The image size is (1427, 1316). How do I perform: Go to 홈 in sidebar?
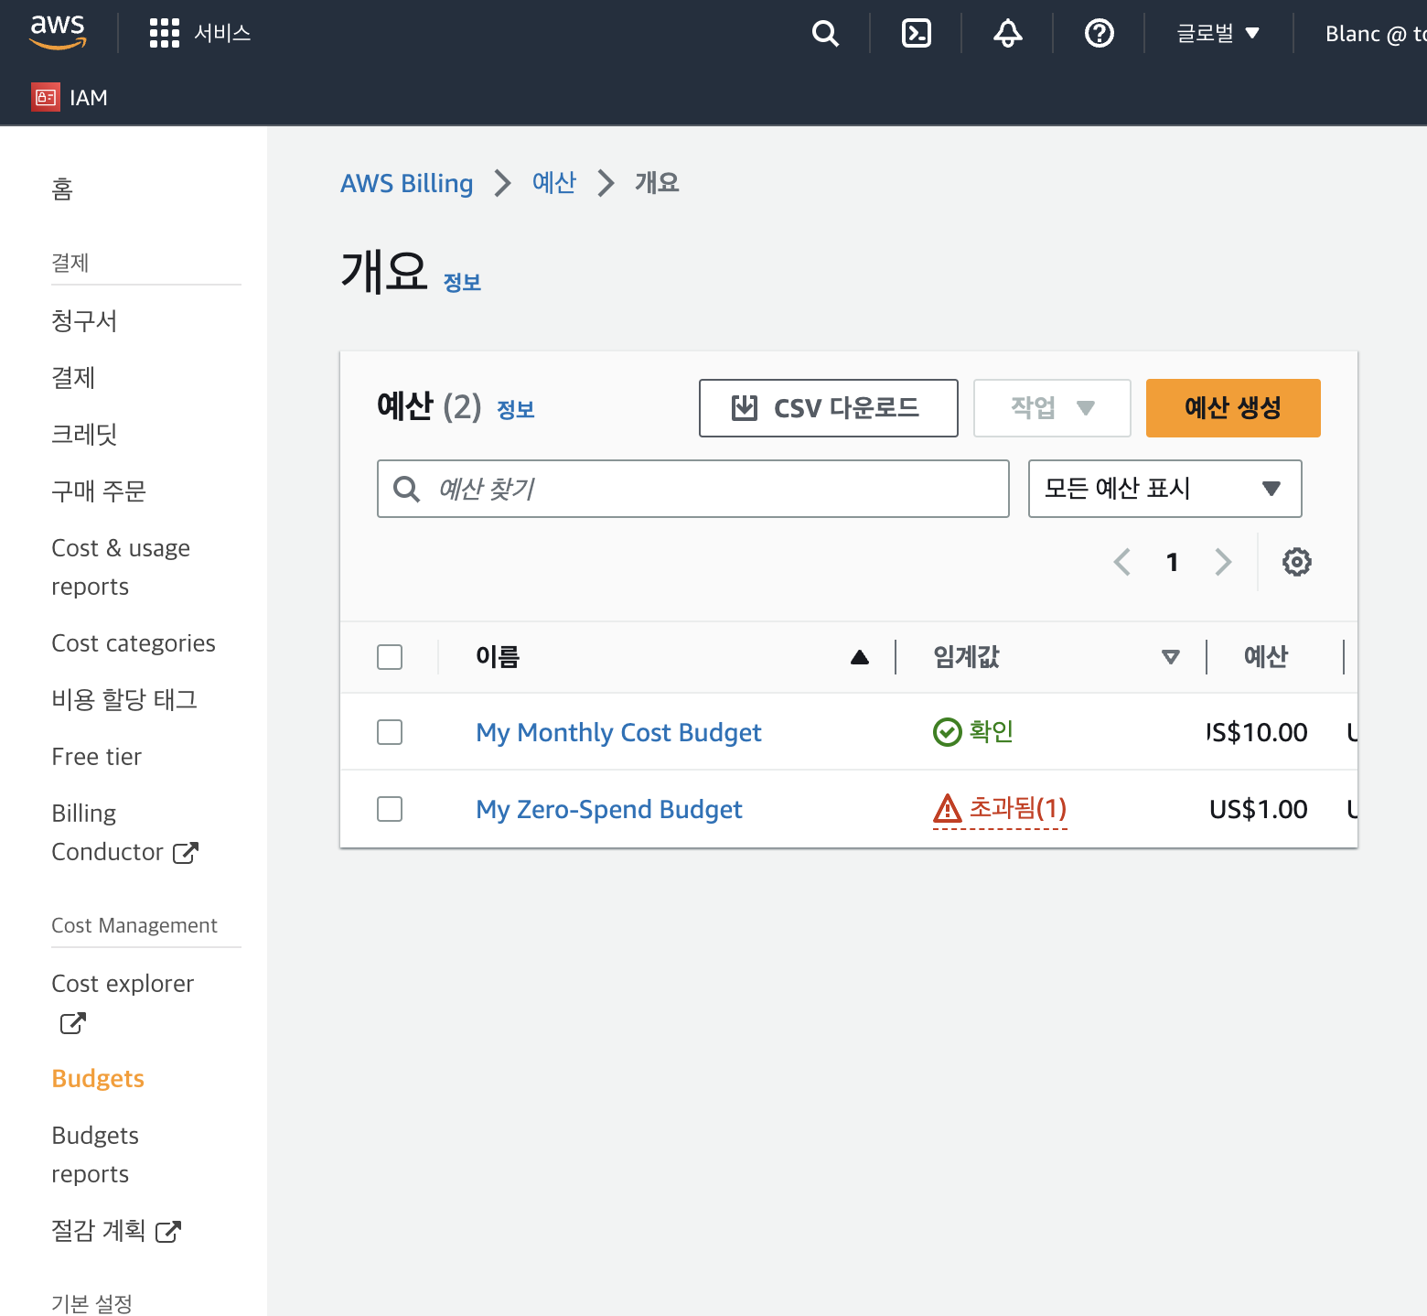[x=62, y=189]
